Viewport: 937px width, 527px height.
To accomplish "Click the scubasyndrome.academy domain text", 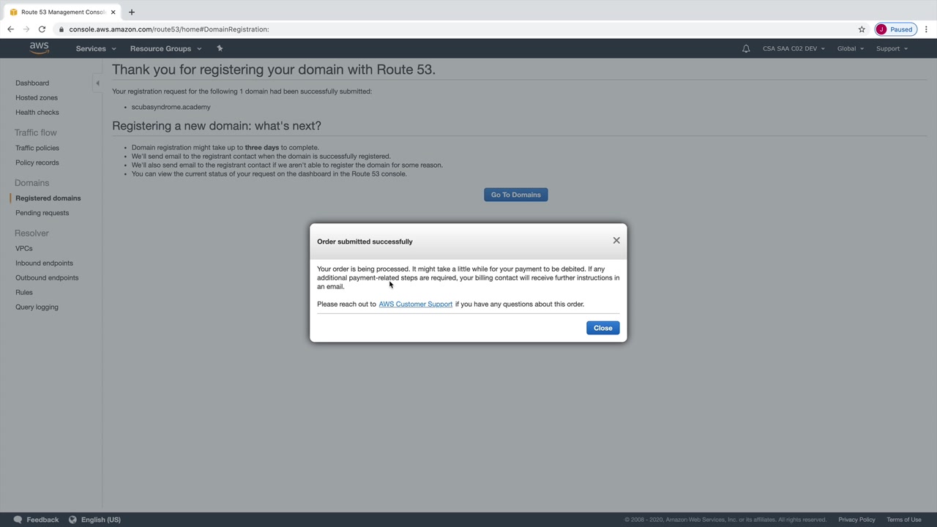I will click(x=171, y=107).
